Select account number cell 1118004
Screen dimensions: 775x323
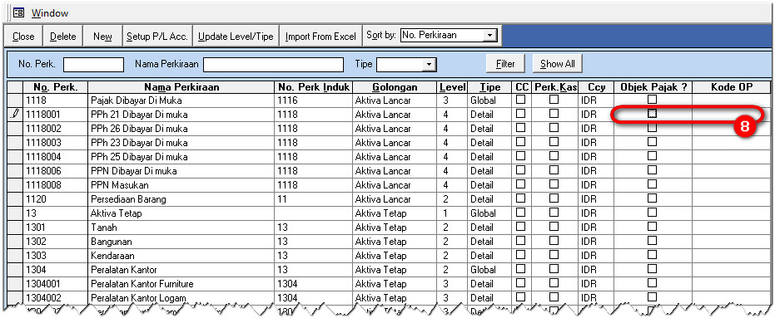point(55,157)
